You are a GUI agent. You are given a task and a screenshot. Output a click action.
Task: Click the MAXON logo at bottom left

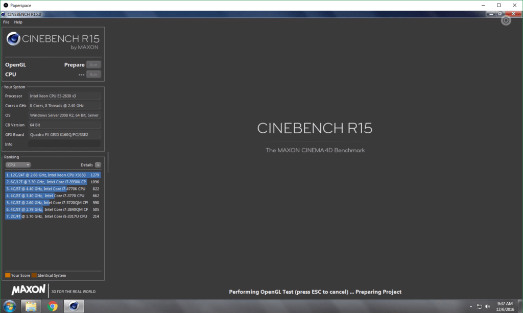[x=29, y=290]
